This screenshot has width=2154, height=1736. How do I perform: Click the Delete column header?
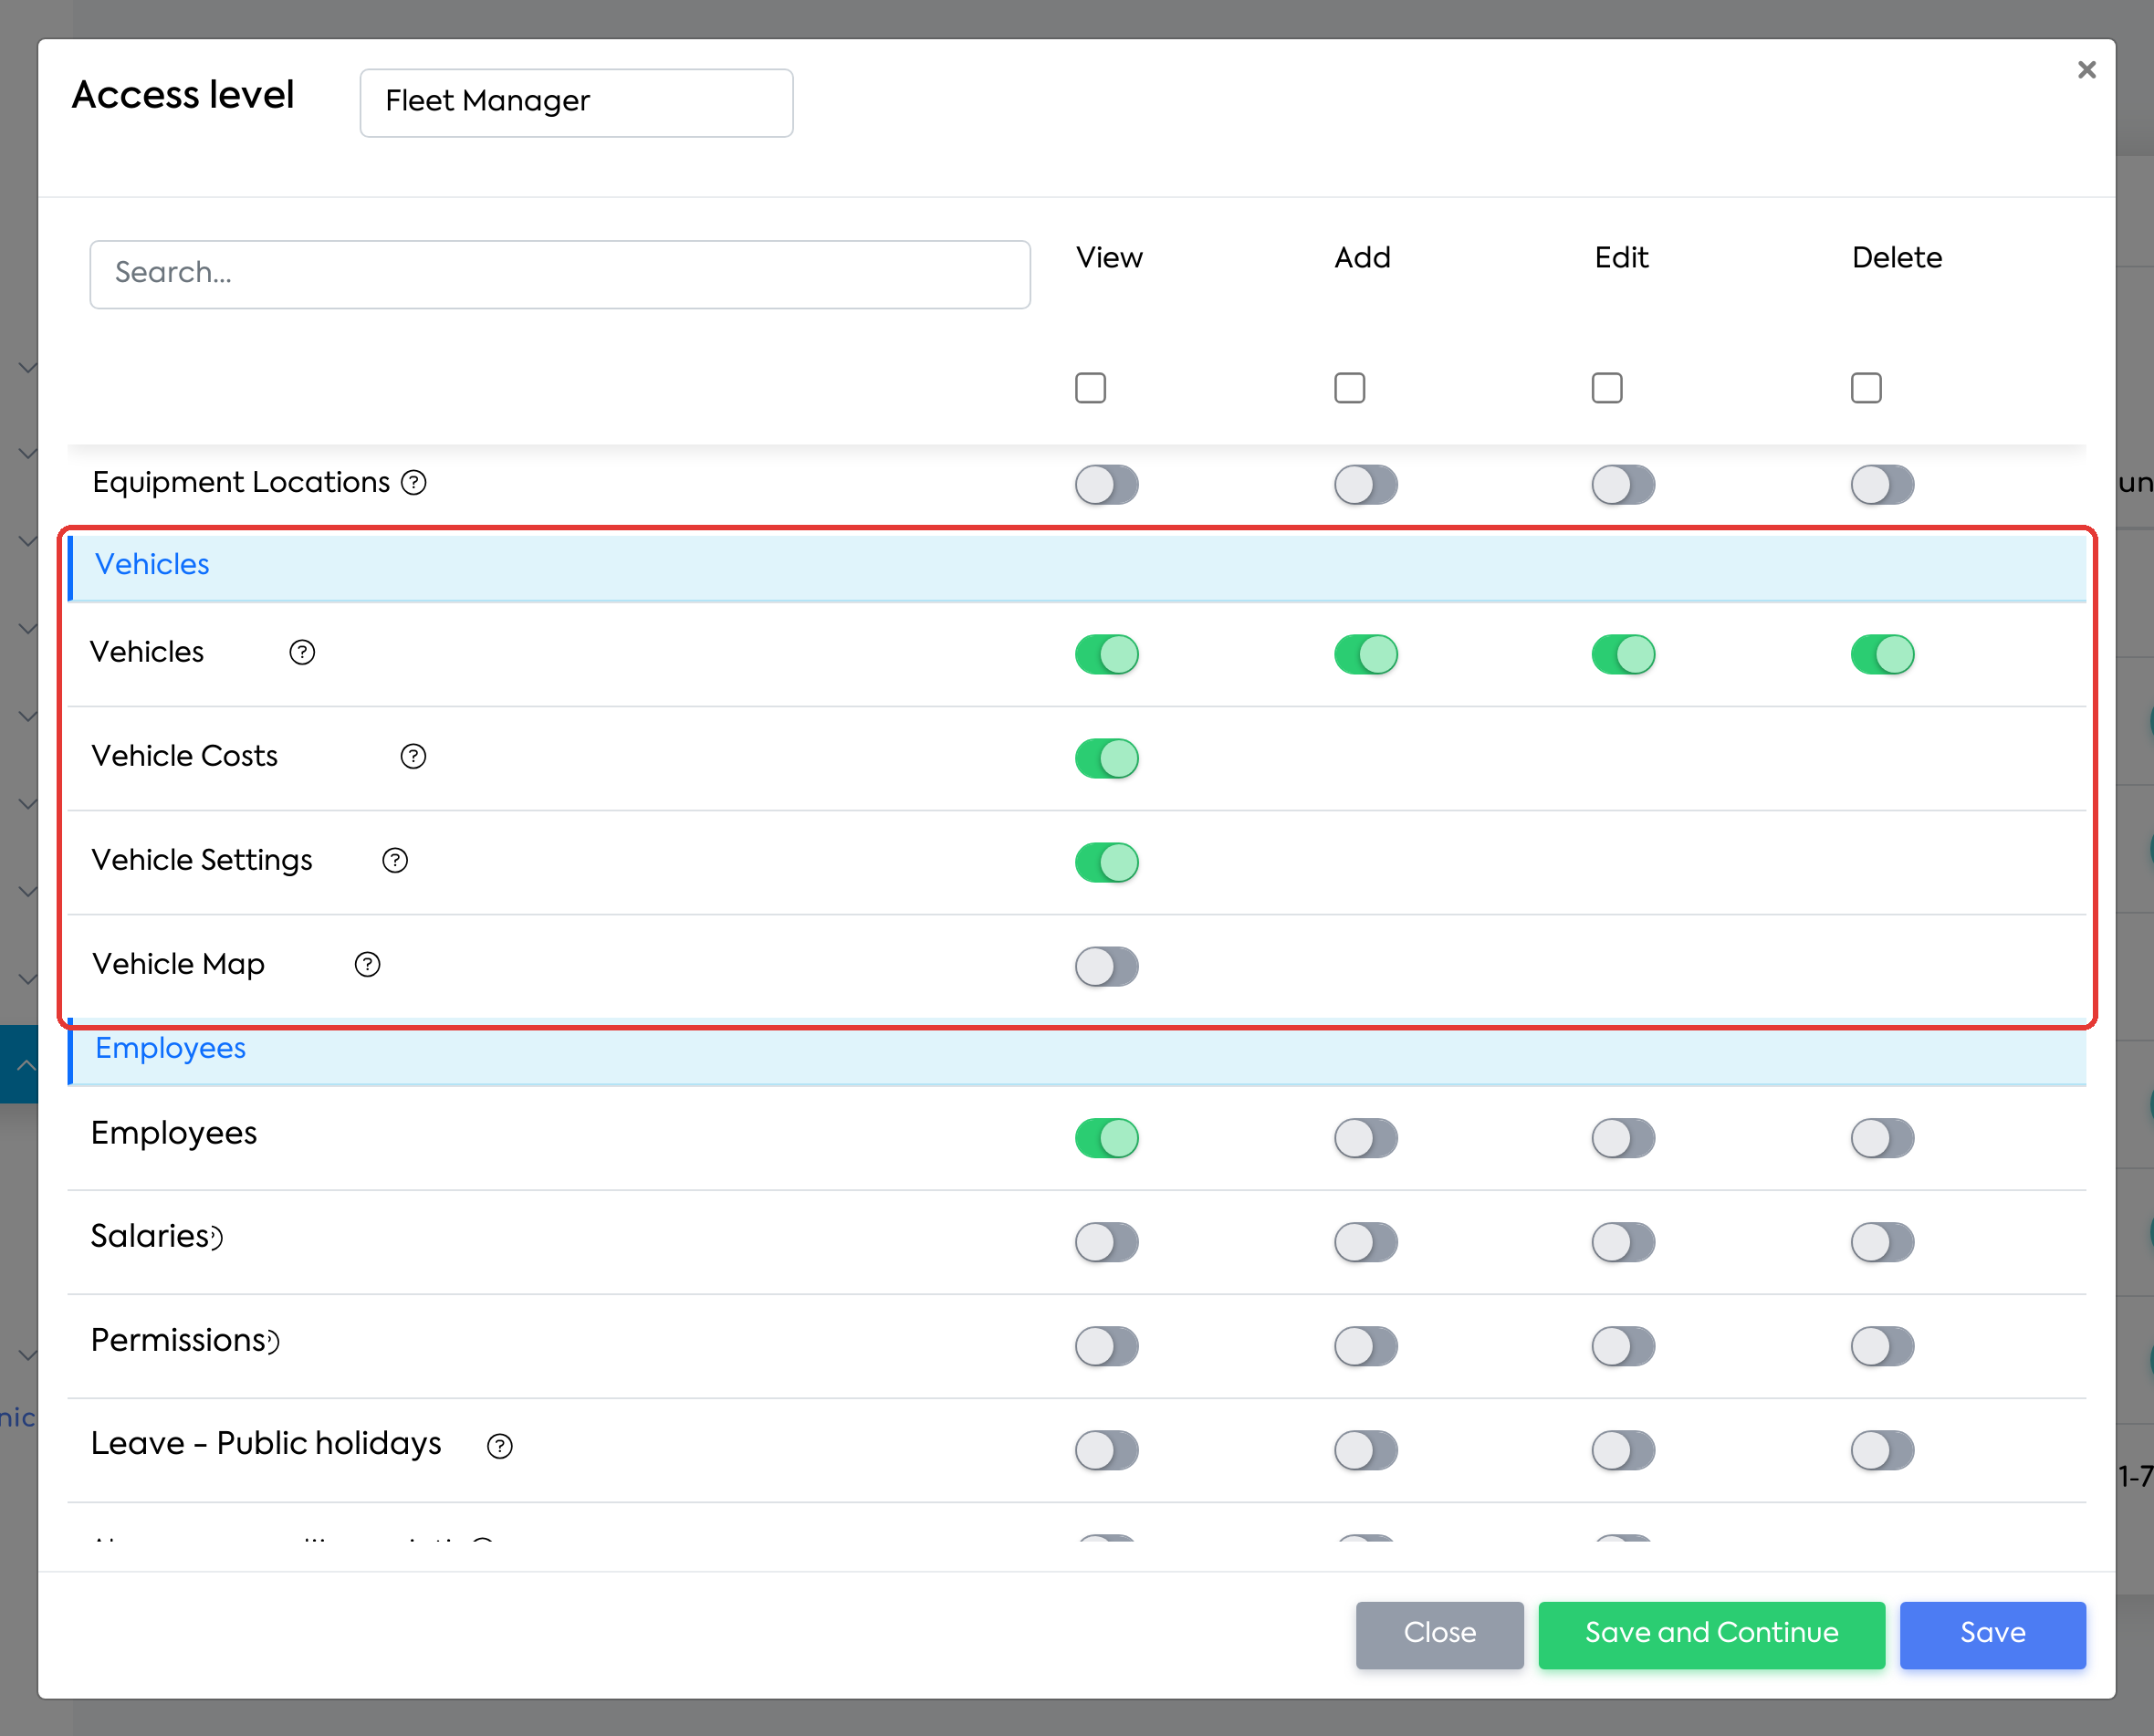pyautogui.click(x=1897, y=259)
